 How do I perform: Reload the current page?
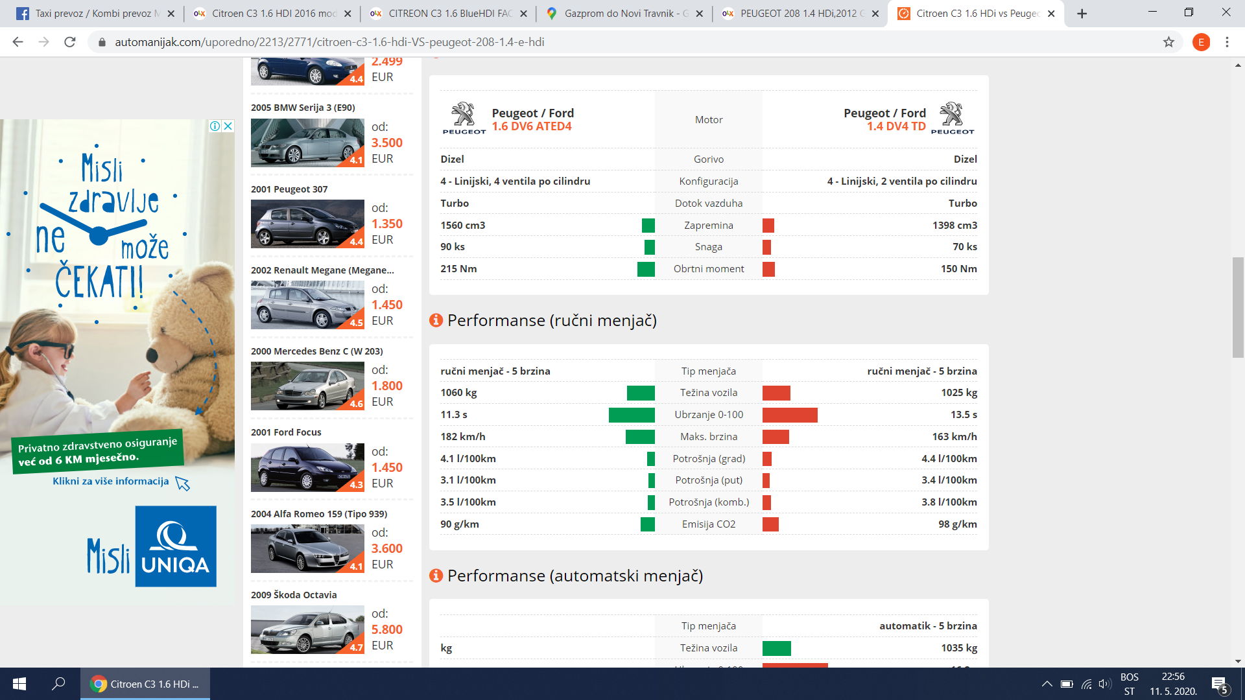click(x=70, y=42)
